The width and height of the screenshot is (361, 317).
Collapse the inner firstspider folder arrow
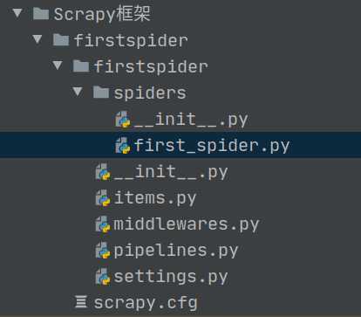[58, 65]
